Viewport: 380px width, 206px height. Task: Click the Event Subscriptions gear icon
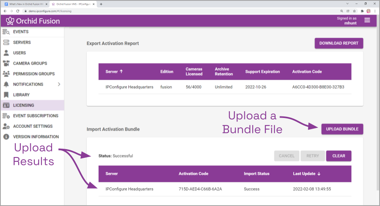[6, 116]
